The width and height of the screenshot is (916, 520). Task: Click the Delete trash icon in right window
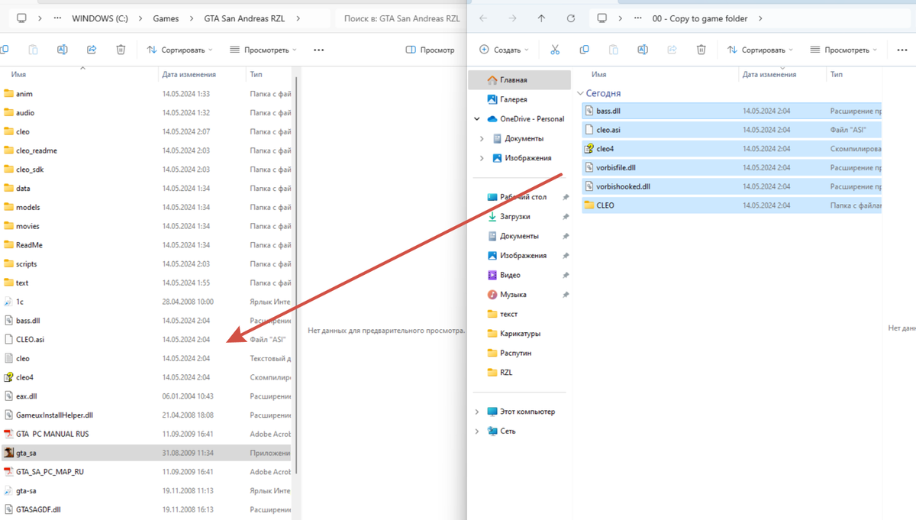(x=701, y=50)
